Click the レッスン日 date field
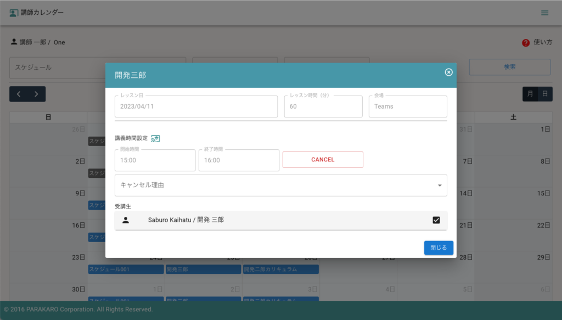 196,106
